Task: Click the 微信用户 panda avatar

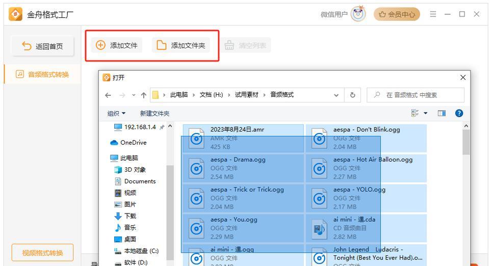Action: click(358, 14)
